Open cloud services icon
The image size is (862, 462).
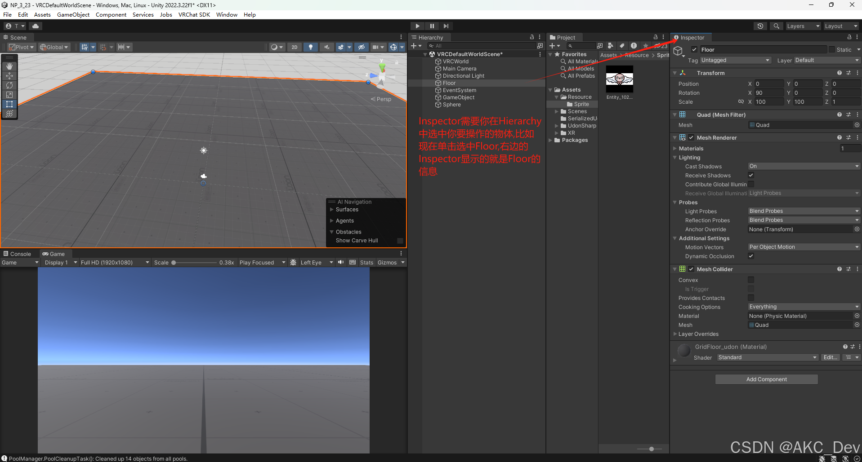(36, 26)
